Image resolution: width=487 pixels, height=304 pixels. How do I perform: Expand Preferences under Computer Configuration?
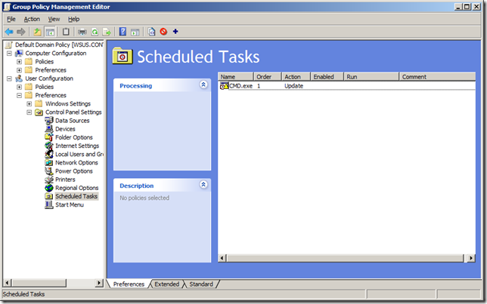(19, 70)
